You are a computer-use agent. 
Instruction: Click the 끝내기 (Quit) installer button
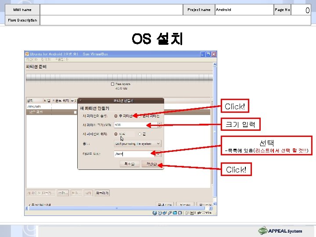[165, 205]
